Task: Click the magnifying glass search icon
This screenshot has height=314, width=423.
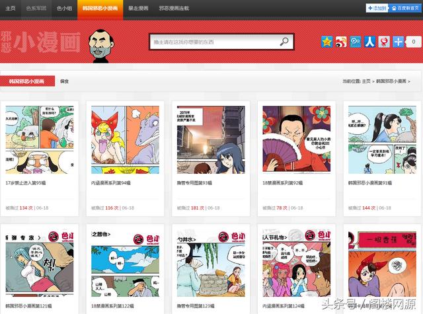Action: 284,42
